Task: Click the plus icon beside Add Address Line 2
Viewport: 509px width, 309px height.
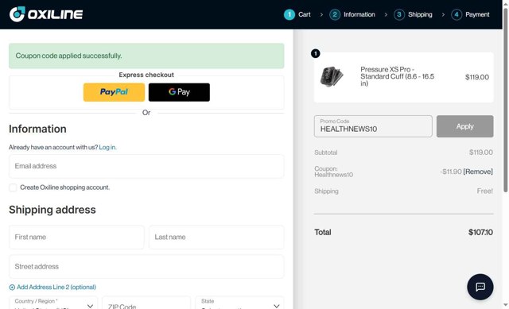Action: click(12, 288)
